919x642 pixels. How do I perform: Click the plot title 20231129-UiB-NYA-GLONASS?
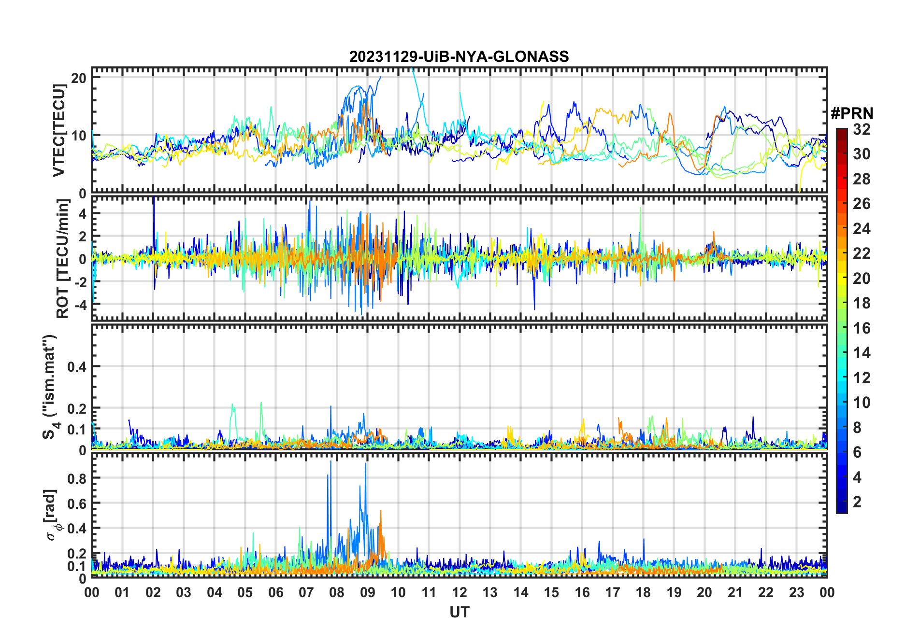(459, 56)
